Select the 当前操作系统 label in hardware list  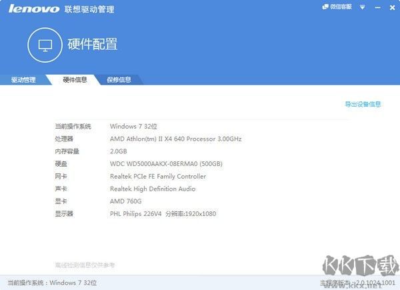pyautogui.click(x=73, y=126)
